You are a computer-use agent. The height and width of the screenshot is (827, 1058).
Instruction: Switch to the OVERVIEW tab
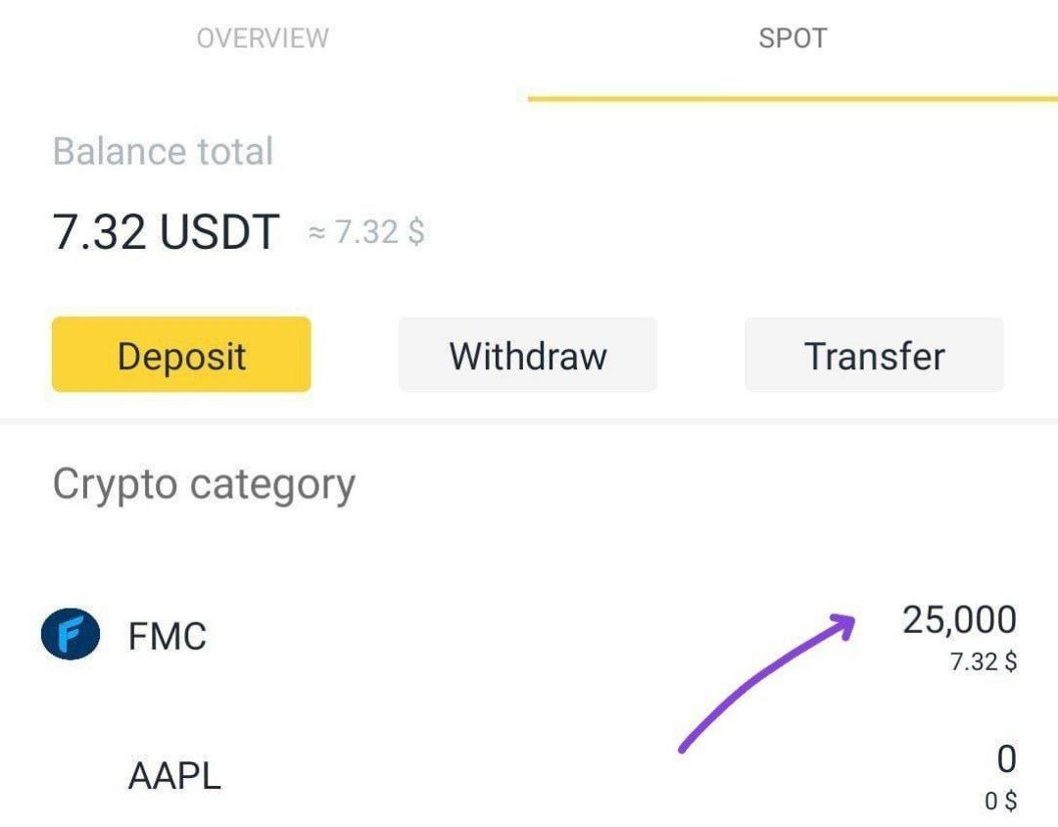(263, 39)
